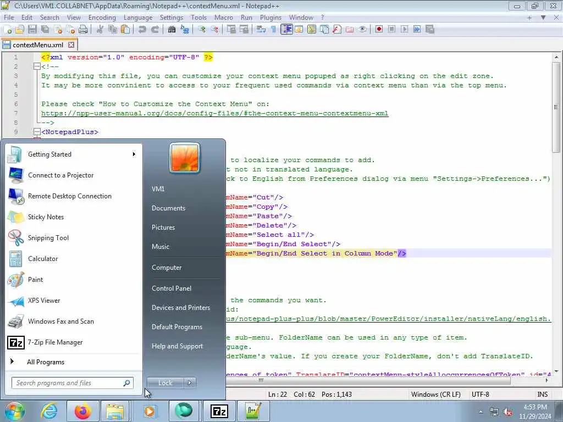Click Internet Explorer icon on taskbar

49,411
